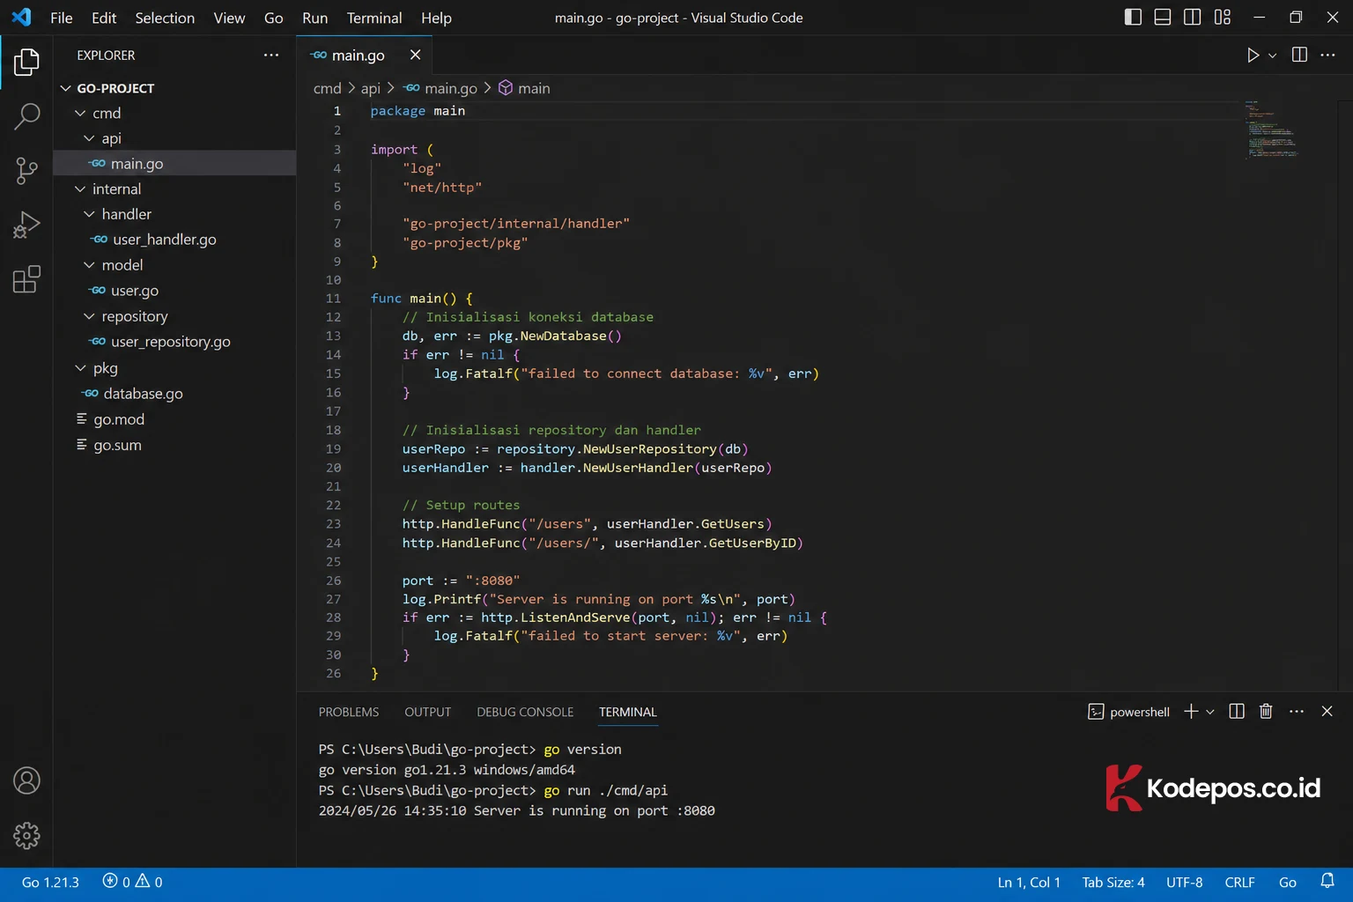
Task: Open user_repository.go file
Action: pos(174,342)
